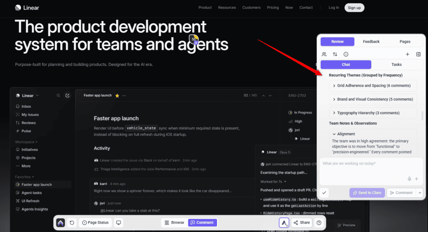The image size is (428, 232).
Task: Open the Now navigation link
Action: 289,8
